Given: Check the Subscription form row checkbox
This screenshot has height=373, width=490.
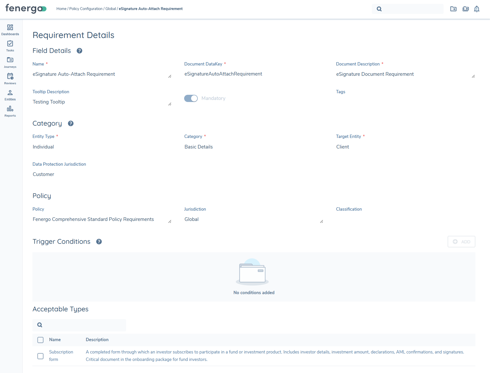Looking at the screenshot, I should [x=40, y=356].
